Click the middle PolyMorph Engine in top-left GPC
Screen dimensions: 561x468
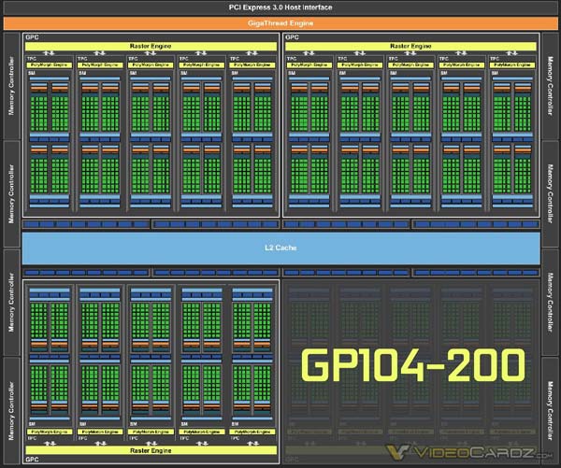151,65
